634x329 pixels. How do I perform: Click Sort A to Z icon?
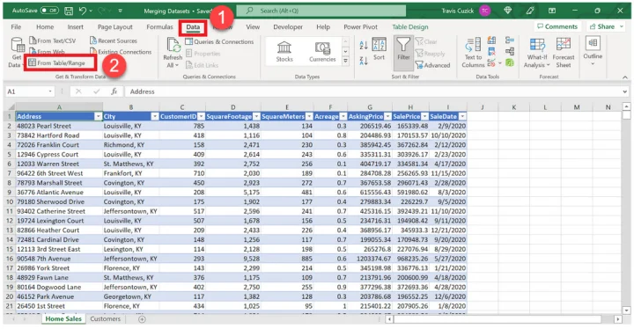point(364,45)
